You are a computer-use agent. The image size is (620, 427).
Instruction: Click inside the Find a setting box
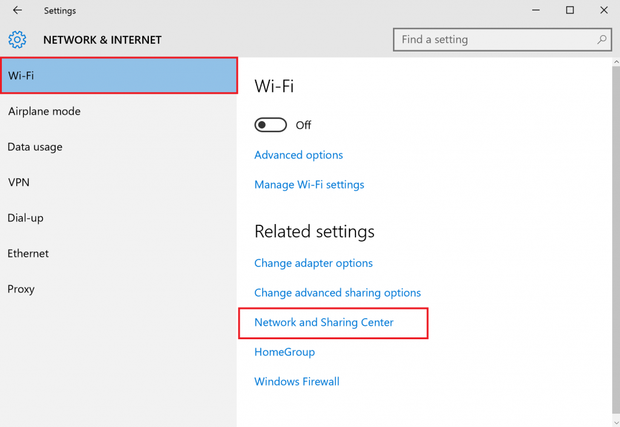484,39
